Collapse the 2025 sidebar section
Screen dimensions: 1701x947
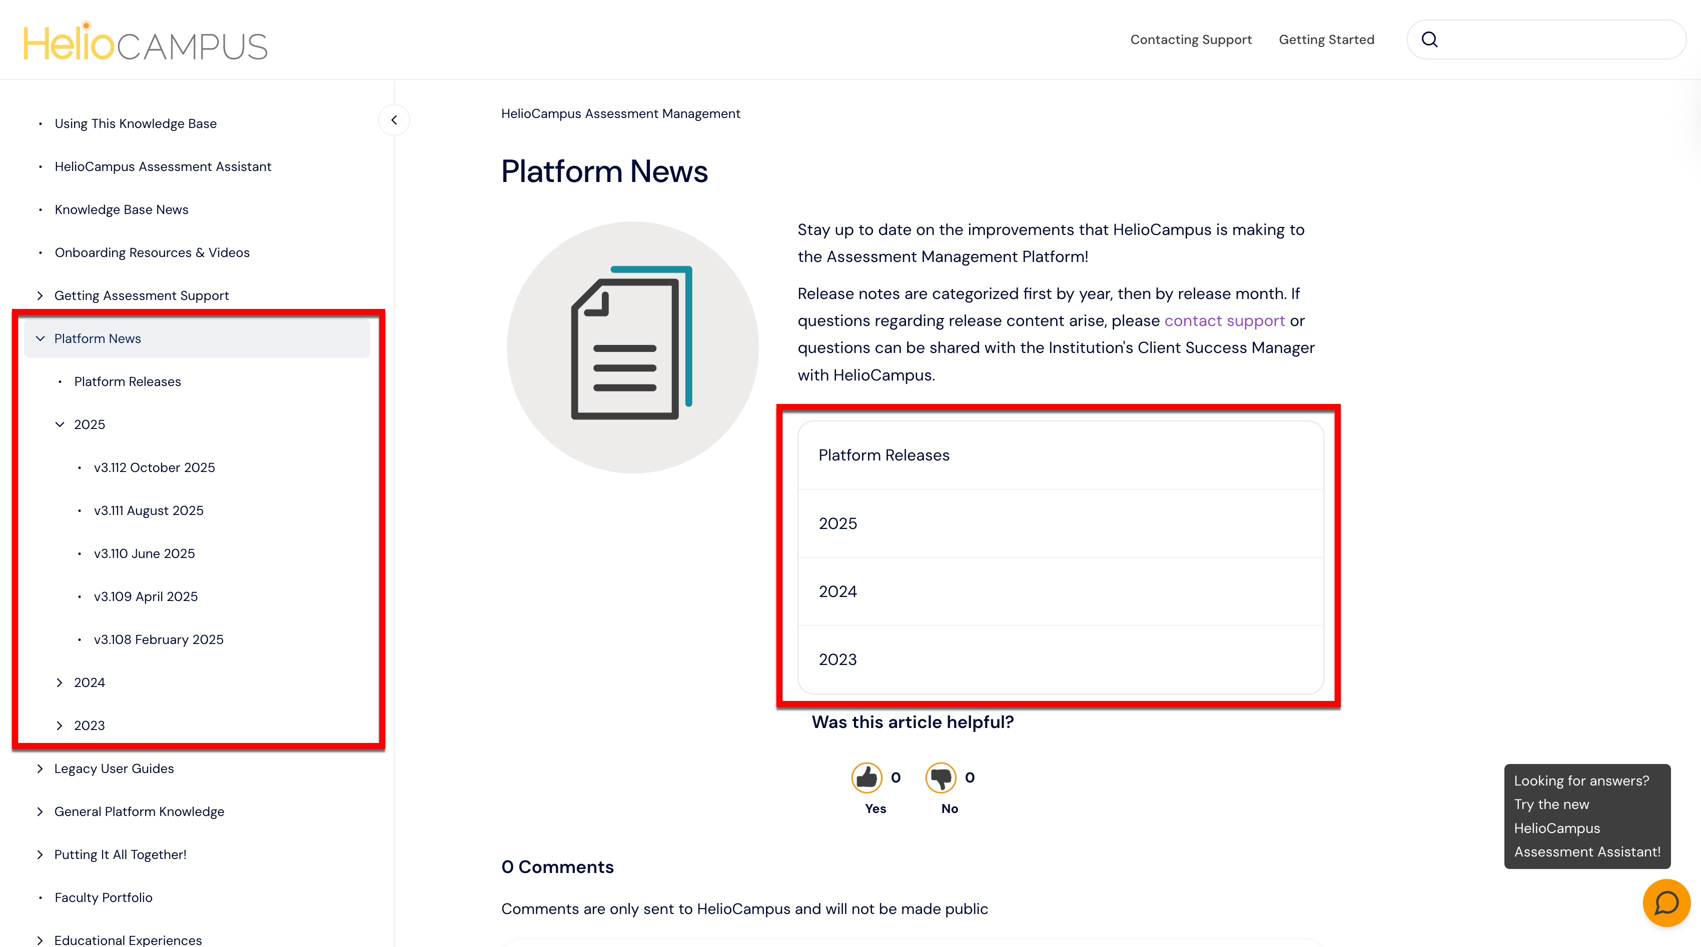point(60,424)
